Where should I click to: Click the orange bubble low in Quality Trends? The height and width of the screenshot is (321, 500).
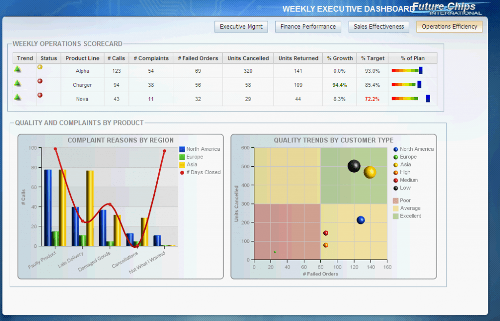coord(325,245)
